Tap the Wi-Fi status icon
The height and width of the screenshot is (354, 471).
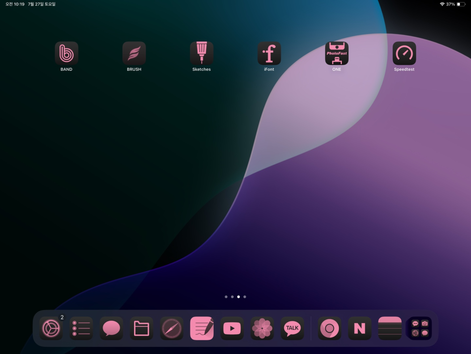442,4
